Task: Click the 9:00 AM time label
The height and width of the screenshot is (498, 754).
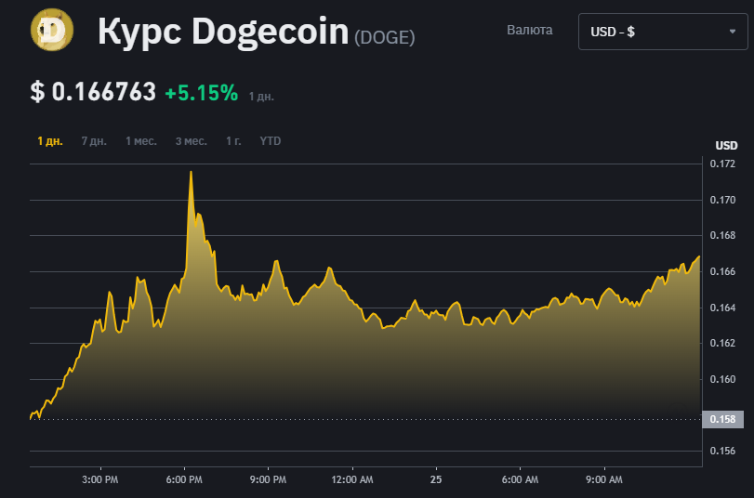Action: (604, 479)
